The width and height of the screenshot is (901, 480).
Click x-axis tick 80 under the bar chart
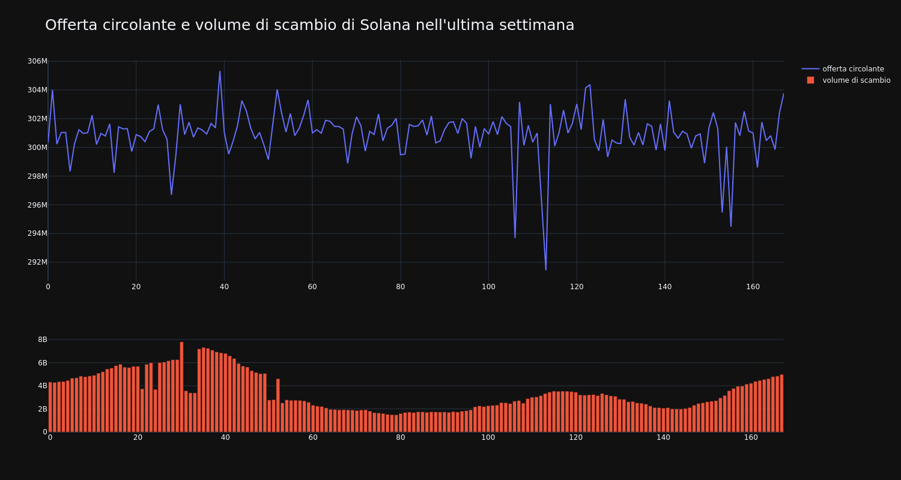(x=401, y=437)
